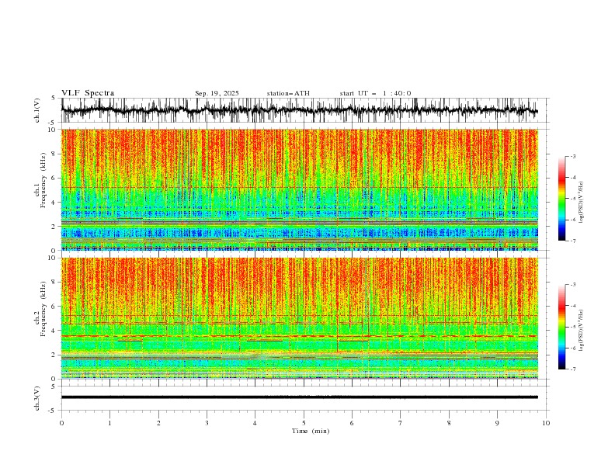
Task: Click the ch.2 colorbar "-3" tick label
Action: 572,285
